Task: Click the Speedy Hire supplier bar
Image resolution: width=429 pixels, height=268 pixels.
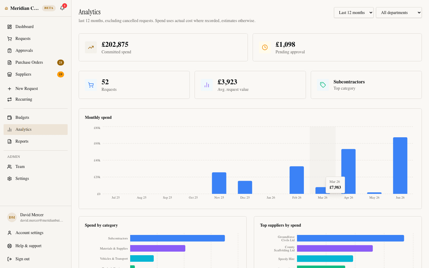Action: coord(325,258)
